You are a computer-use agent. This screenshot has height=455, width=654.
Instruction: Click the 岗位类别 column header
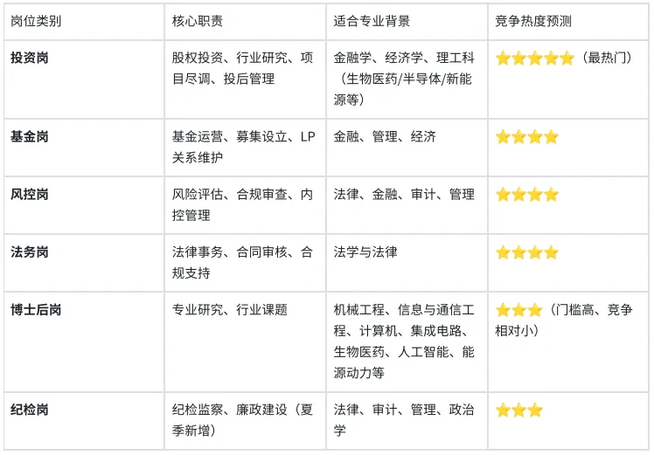point(36,21)
